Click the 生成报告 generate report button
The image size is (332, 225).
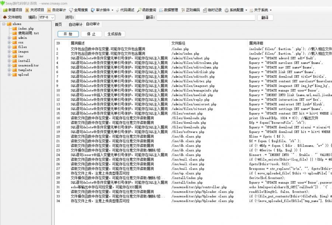(115, 34)
